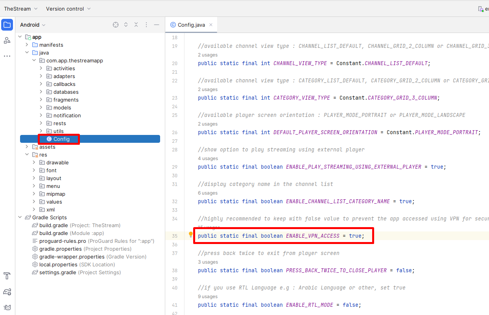Select Config class in project tree
The image size is (489, 315).
(90, 139)
